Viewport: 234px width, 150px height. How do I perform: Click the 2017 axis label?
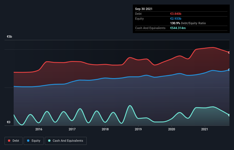72,129
